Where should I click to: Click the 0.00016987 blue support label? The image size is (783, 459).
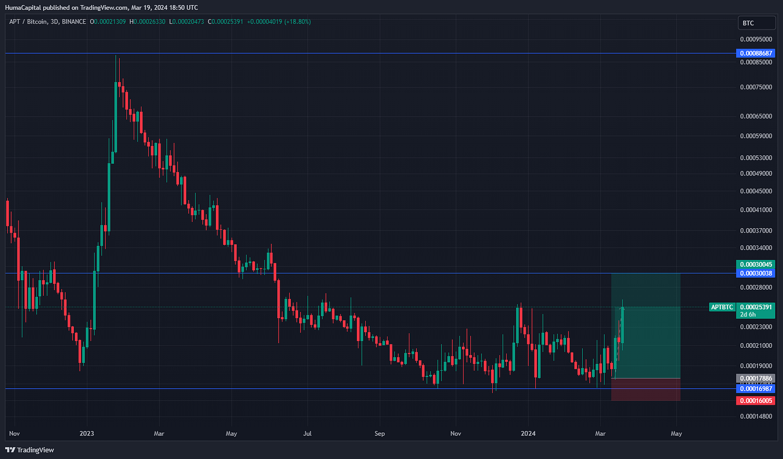pos(756,389)
